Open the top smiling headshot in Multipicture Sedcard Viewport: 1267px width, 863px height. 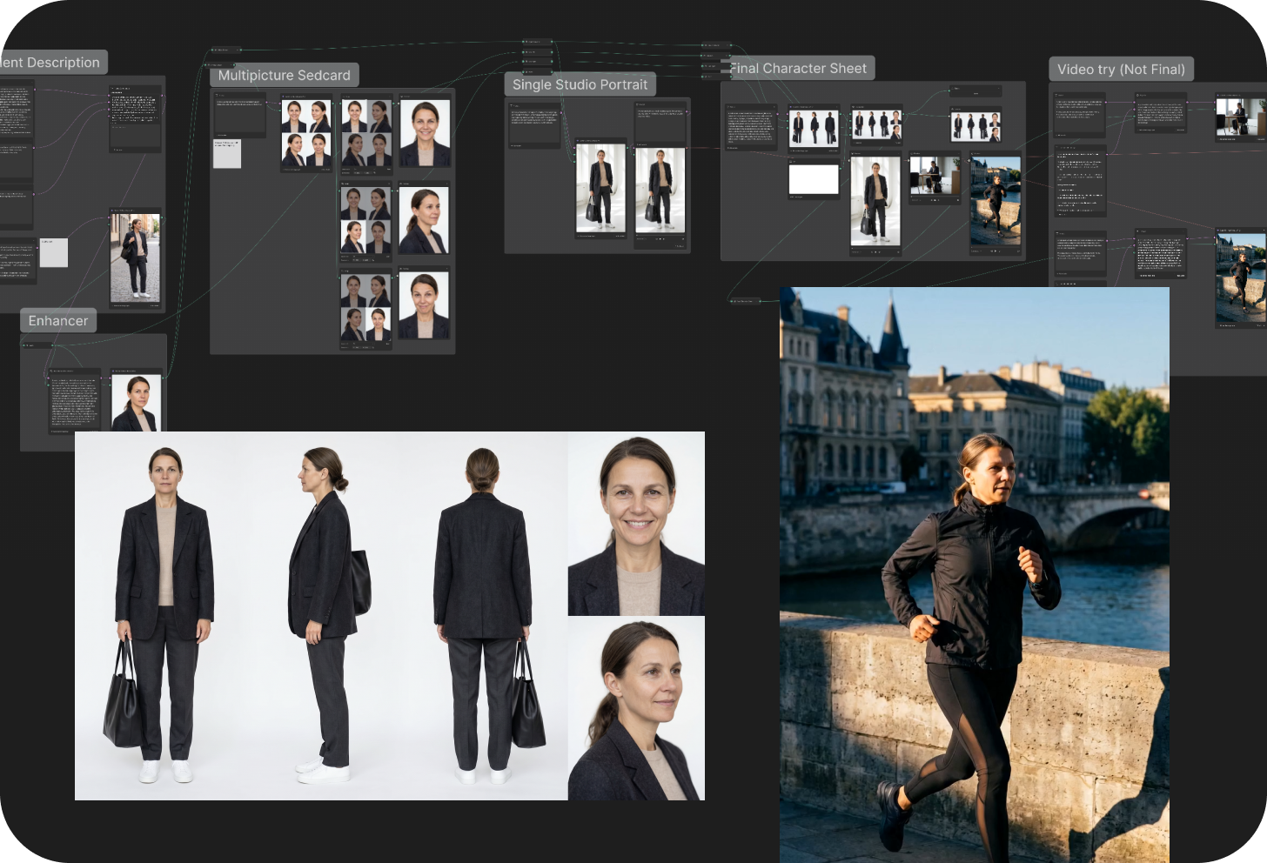425,133
